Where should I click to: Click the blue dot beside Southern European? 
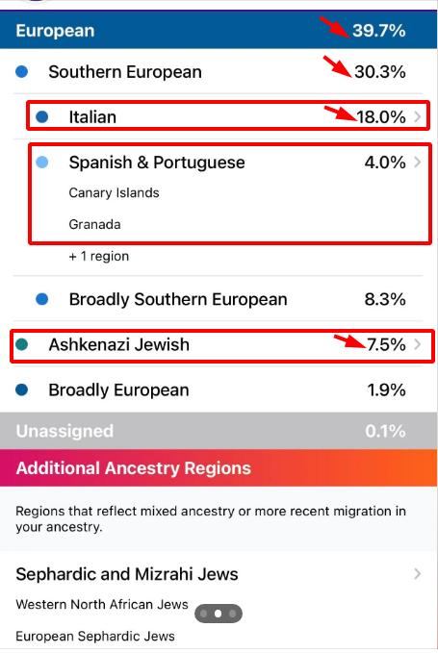click(x=22, y=71)
